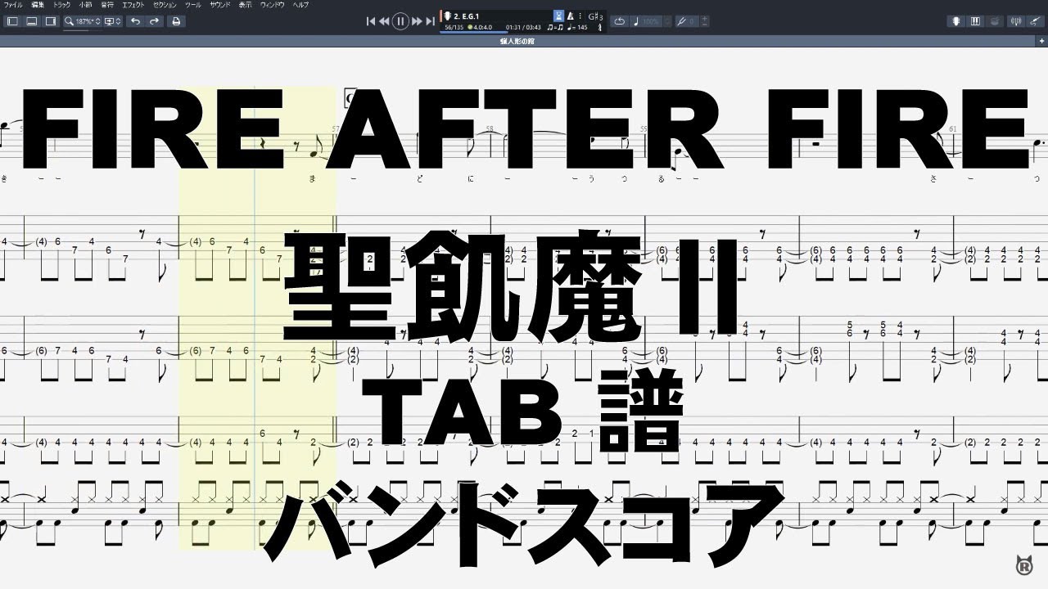Screen dimensions: 1048x589
Task: Open the 187% zoom level dropdown
Action: point(83,21)
